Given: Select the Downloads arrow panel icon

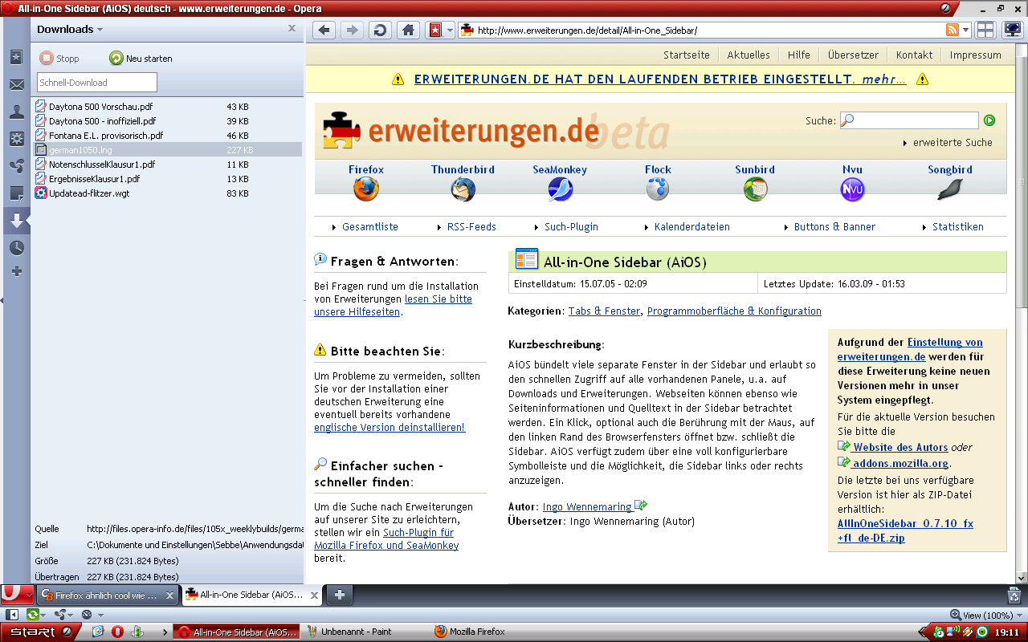Looking at the screenshot, I should 16,221.
